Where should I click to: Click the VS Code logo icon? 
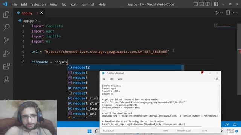[5, 4]
